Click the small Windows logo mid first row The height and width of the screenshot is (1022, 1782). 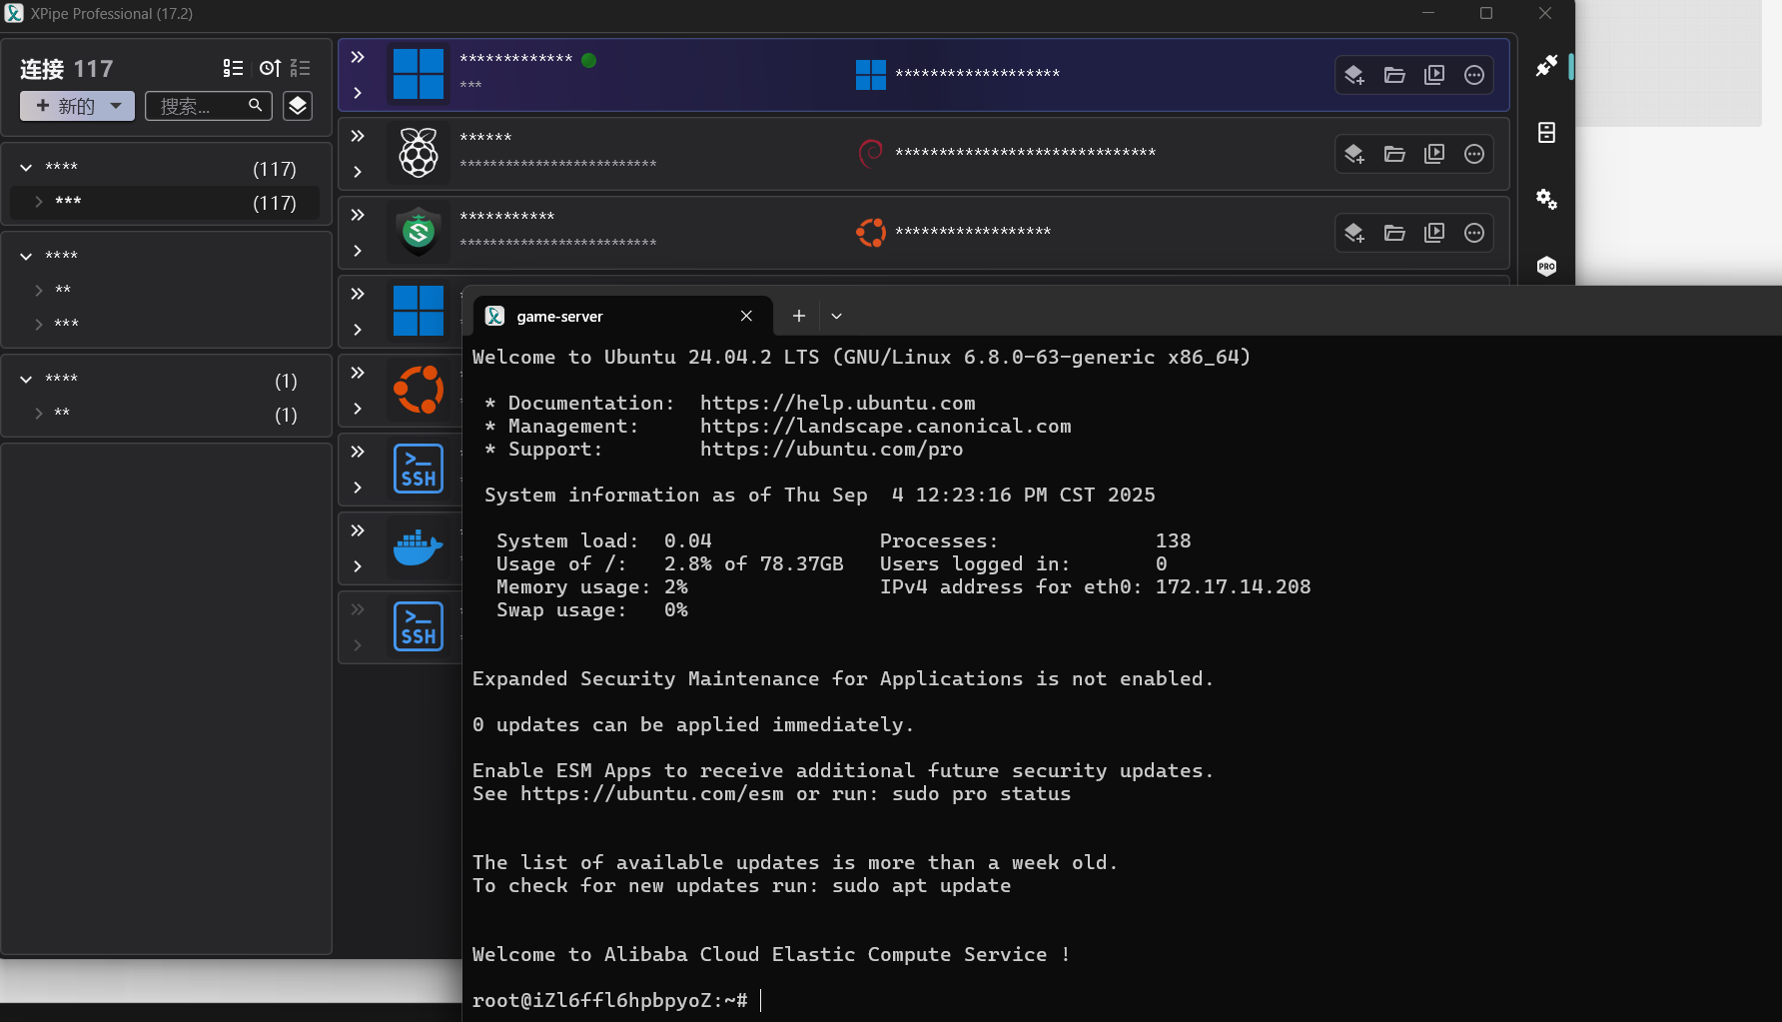point(871,74)
